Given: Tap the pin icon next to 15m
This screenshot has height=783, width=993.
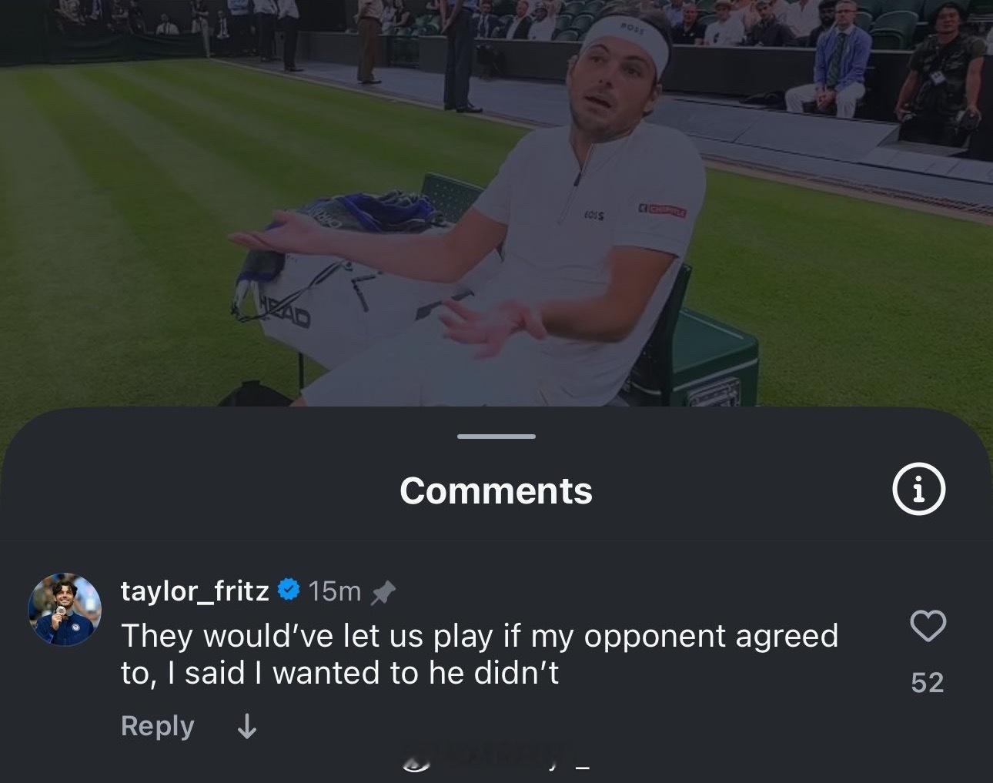Looking at the screenshot, I should pos(383,591).
